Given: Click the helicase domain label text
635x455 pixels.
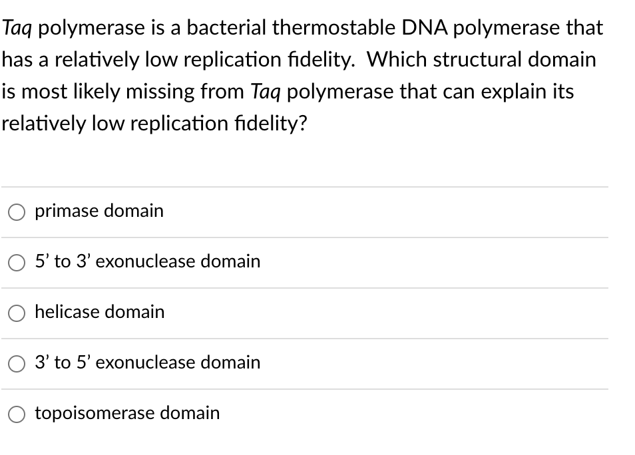Looking at the screenshot, I should (x=99, y=312).
